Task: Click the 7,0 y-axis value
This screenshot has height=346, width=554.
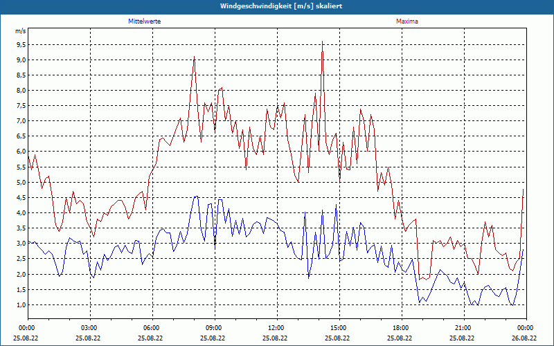Action: tap(21, 121)
